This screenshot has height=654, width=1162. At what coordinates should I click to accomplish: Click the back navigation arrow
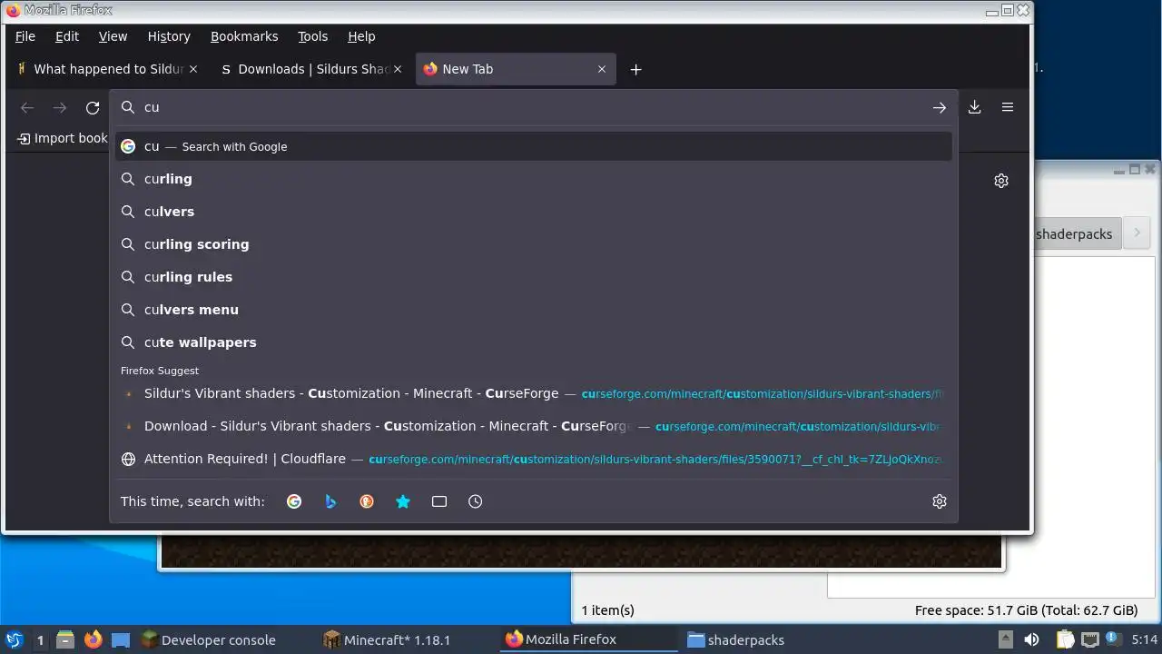(27, 107)
